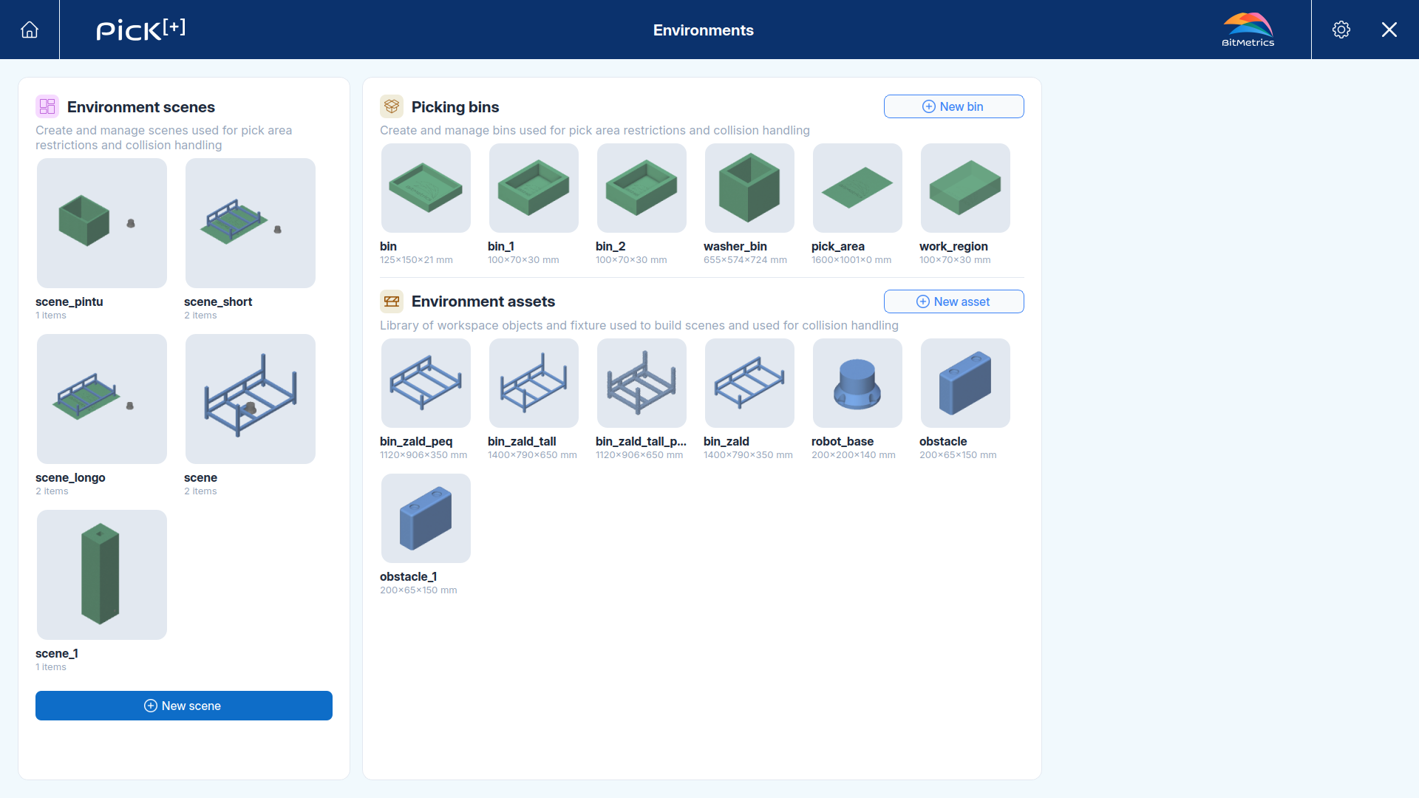1419x798 pixels.
Task: Click the washer_bin name text
Action: point(735,246)
